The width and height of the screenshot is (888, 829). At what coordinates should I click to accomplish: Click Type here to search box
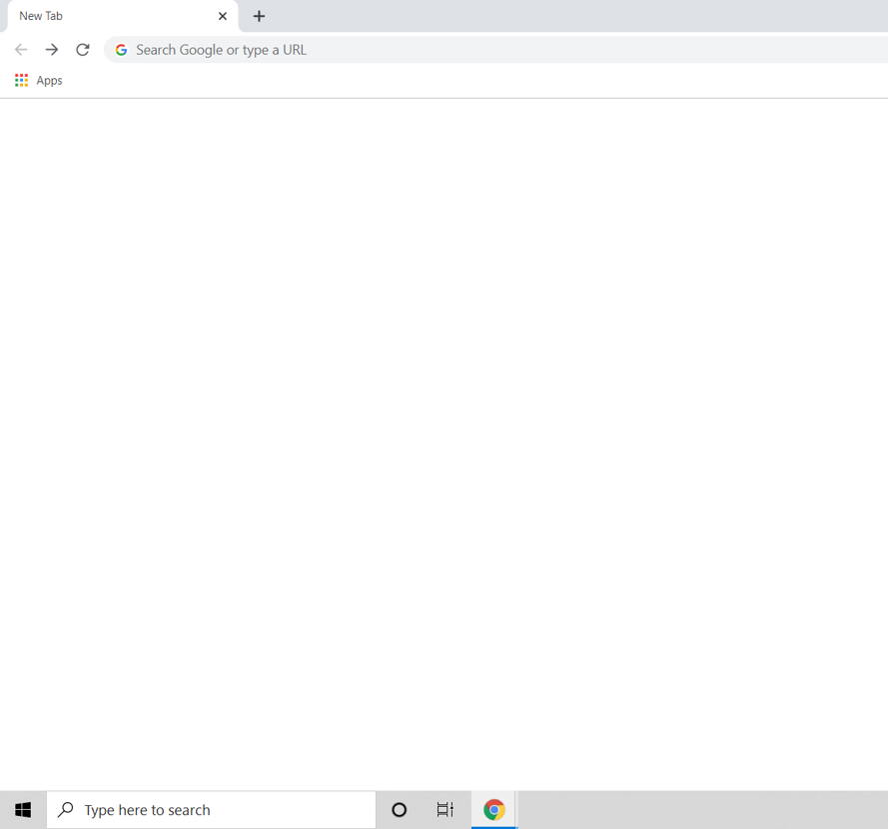pos(211,810)
